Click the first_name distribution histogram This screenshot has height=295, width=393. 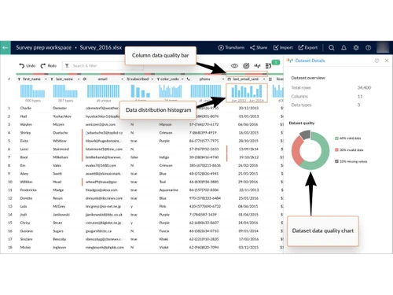click(32, 91)
